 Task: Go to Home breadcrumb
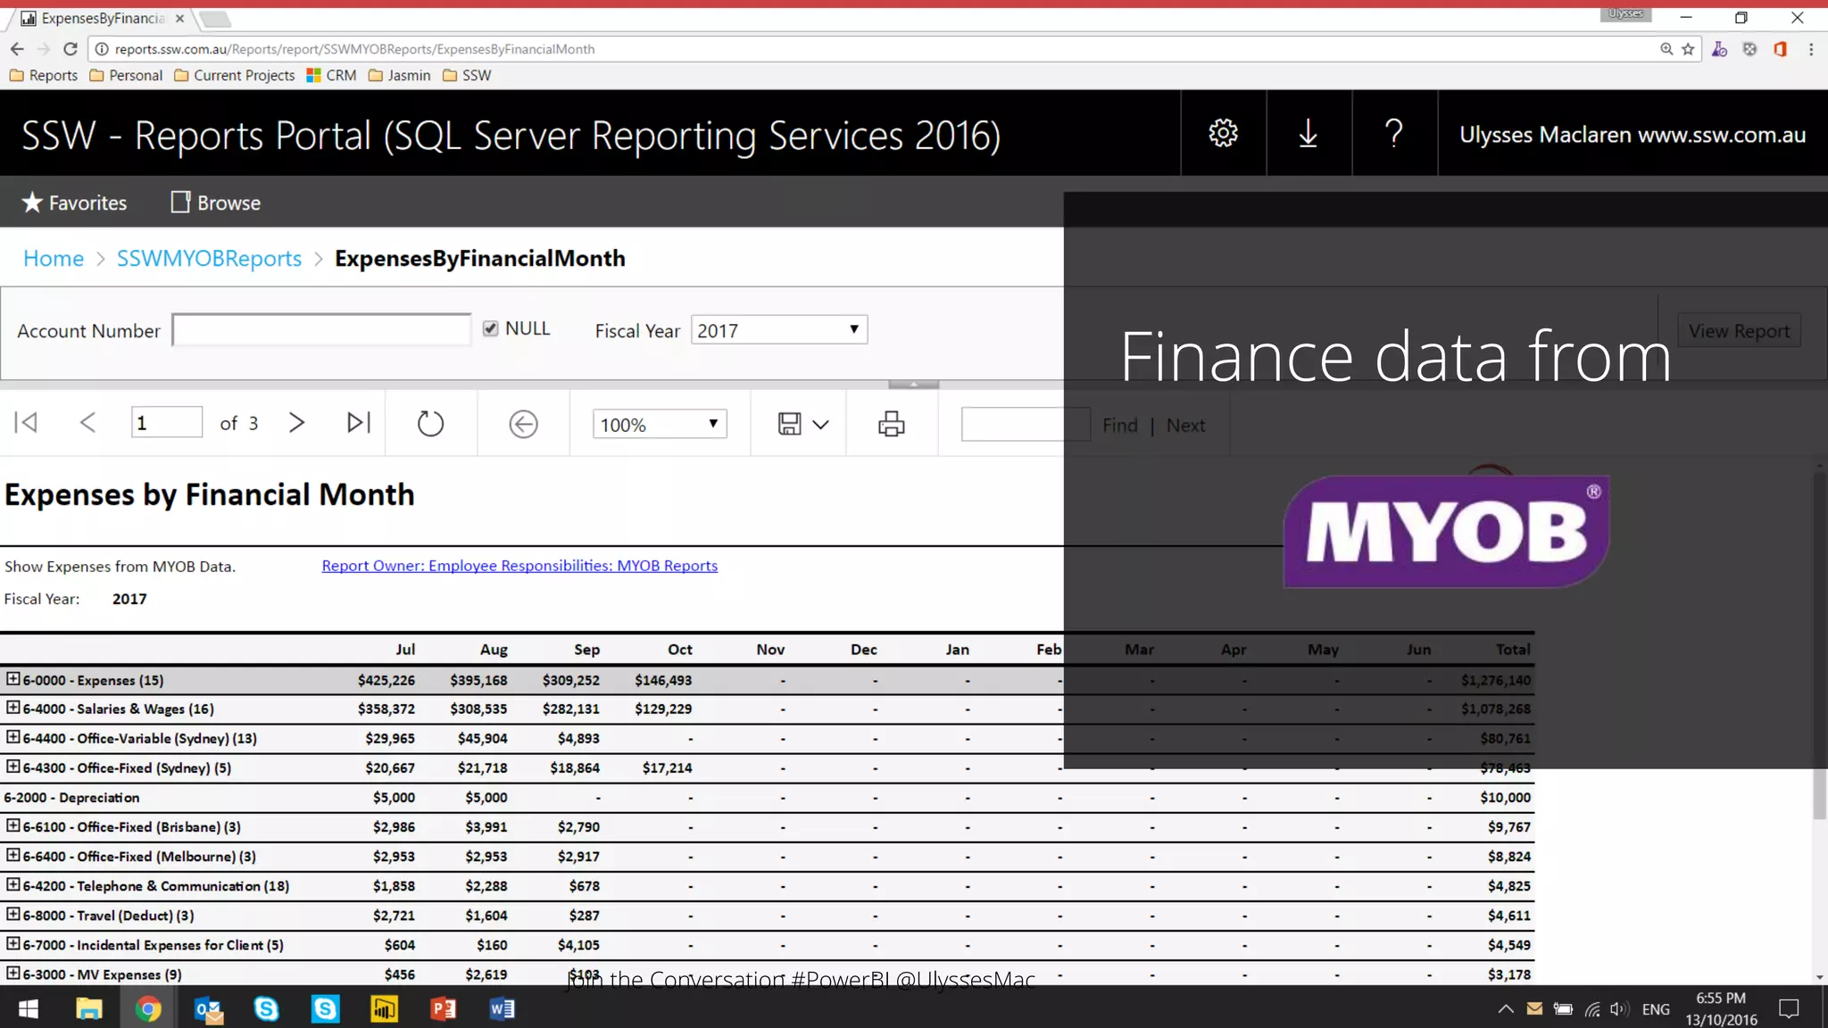click(54, 258)
